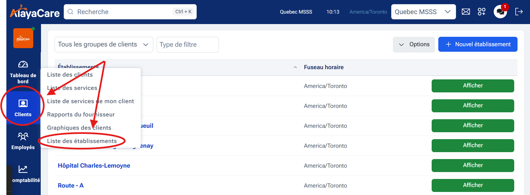Sort by the Établissements column arrow
Image resolution: width=530 pixels, height=195 pixels.
coord(295,67)
